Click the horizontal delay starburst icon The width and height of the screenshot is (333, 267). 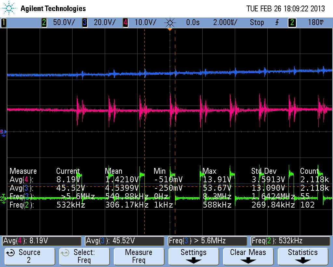pyautogui.click(x=170, y=22)
